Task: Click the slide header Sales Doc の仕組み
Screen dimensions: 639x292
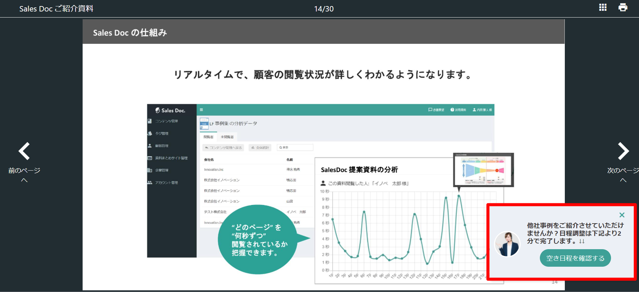Action: [130, 33]
